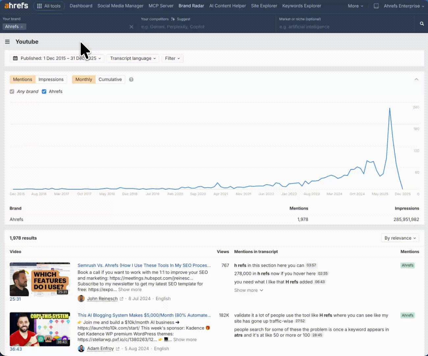Disable the Ahrefs checkbox above the chart

[x=44, y=91]
